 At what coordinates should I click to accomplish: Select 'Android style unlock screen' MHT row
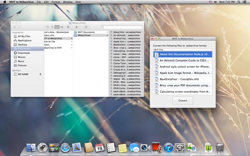point(183,67)
